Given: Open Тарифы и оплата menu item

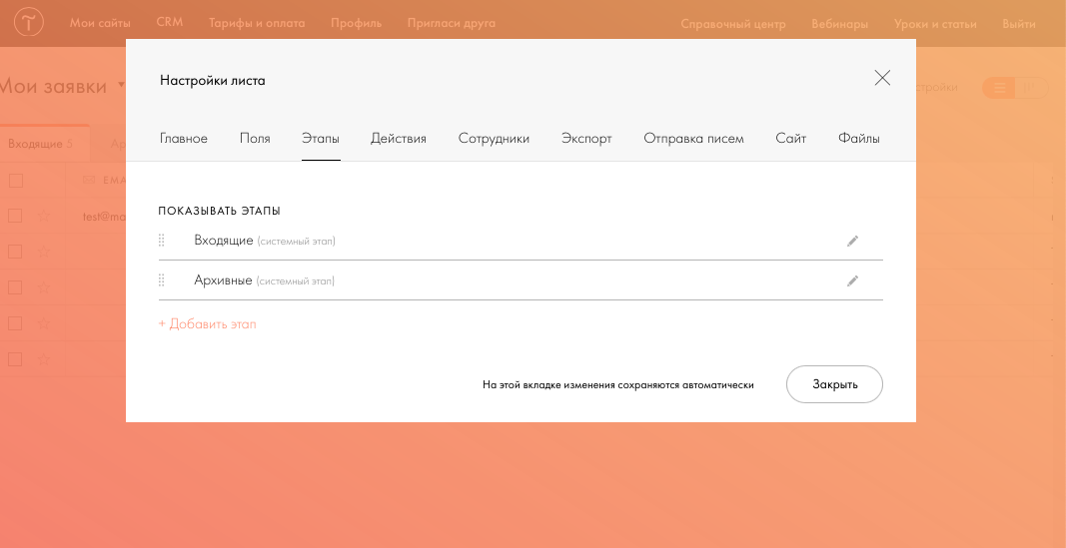Looking at the screenshot, I should tap(257, 23).
